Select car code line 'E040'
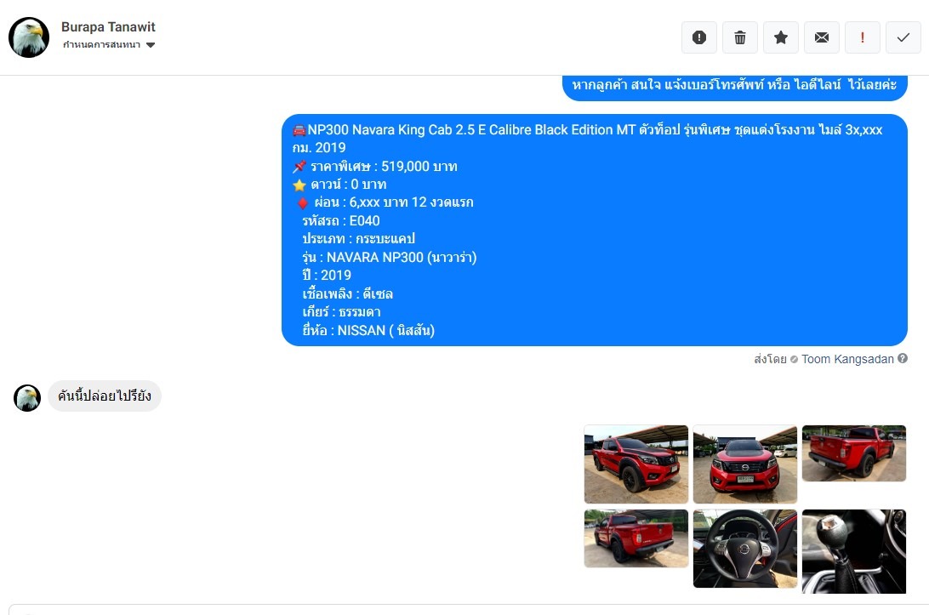The width and height of the screenshot is (929, 615). pos(341,221)
